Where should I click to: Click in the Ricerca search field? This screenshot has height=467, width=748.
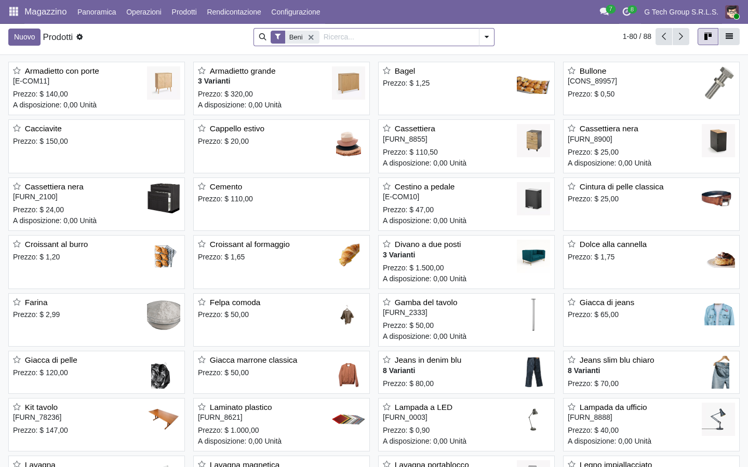coord(399,37)
